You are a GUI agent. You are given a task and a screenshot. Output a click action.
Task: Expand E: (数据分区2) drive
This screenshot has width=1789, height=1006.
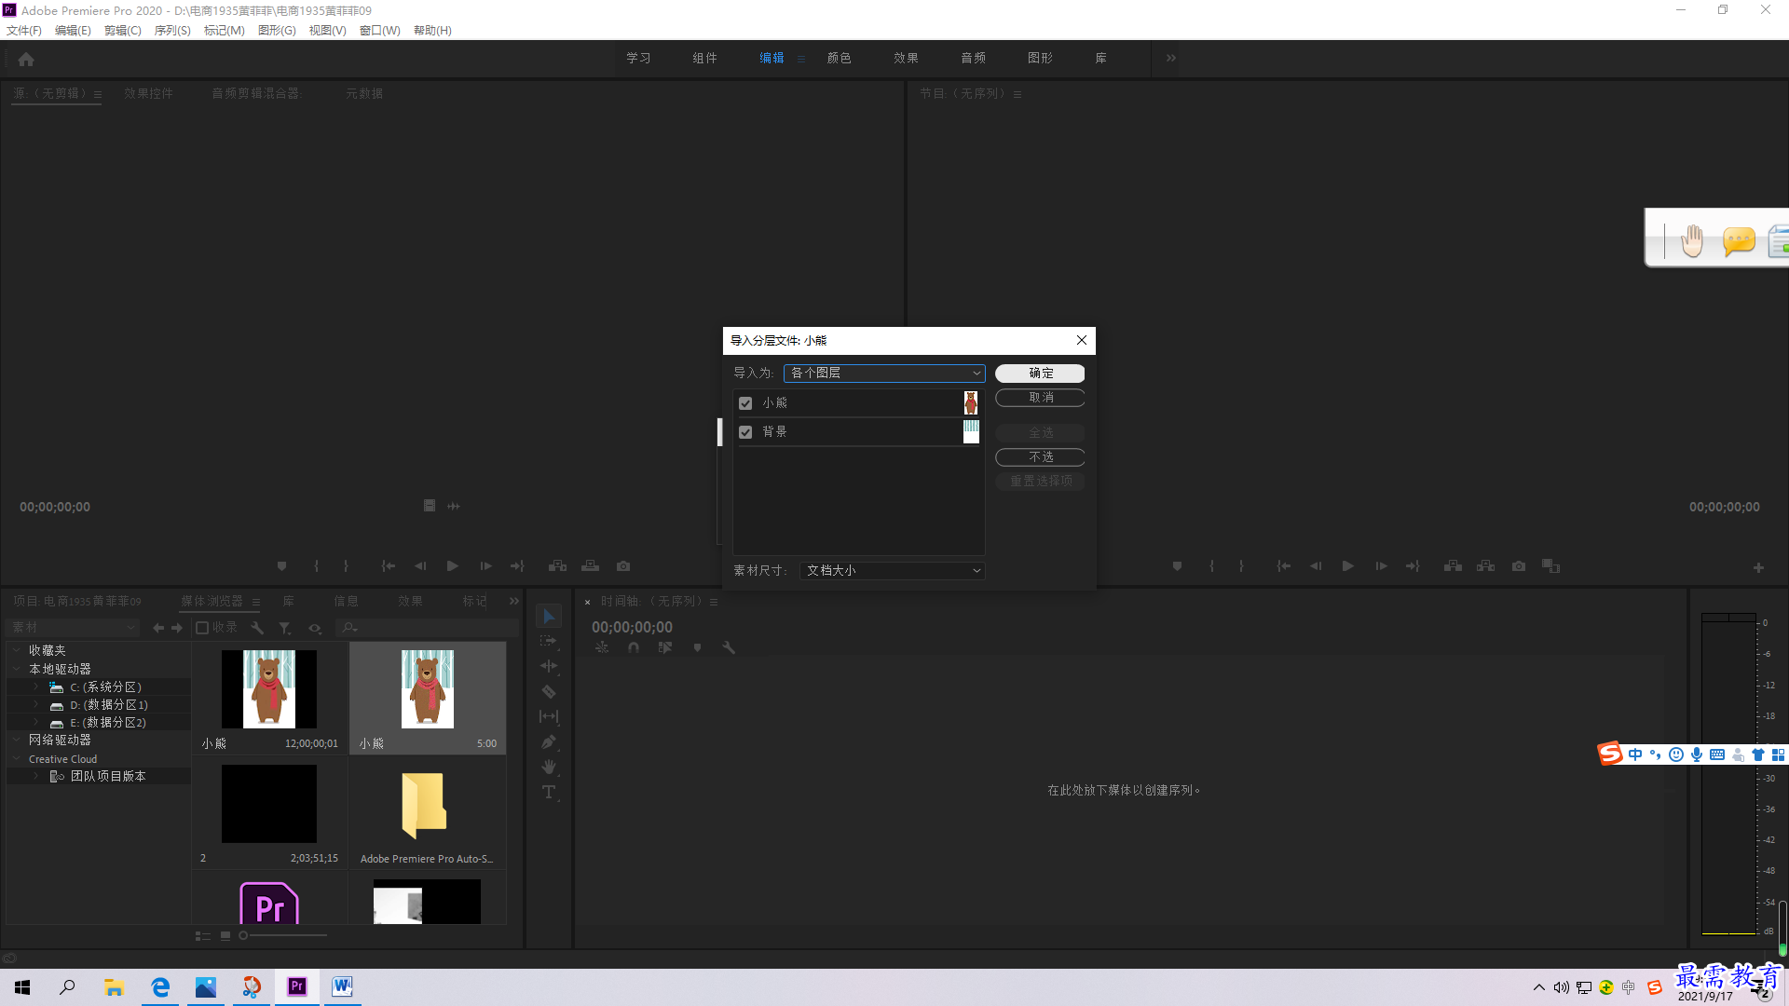tap(36, 722)
